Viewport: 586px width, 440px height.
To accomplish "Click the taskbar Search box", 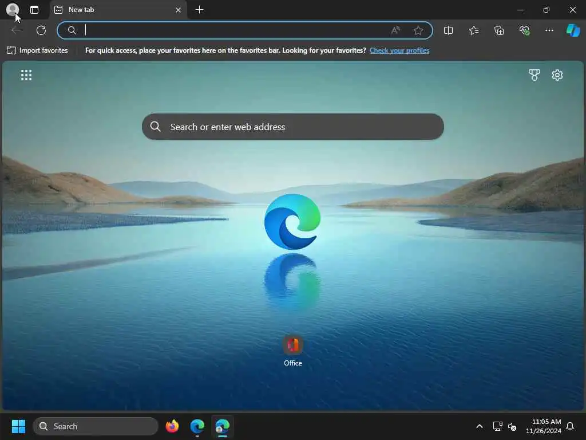I will 96,426.
